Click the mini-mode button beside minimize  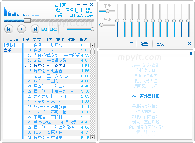coord(85,5)
